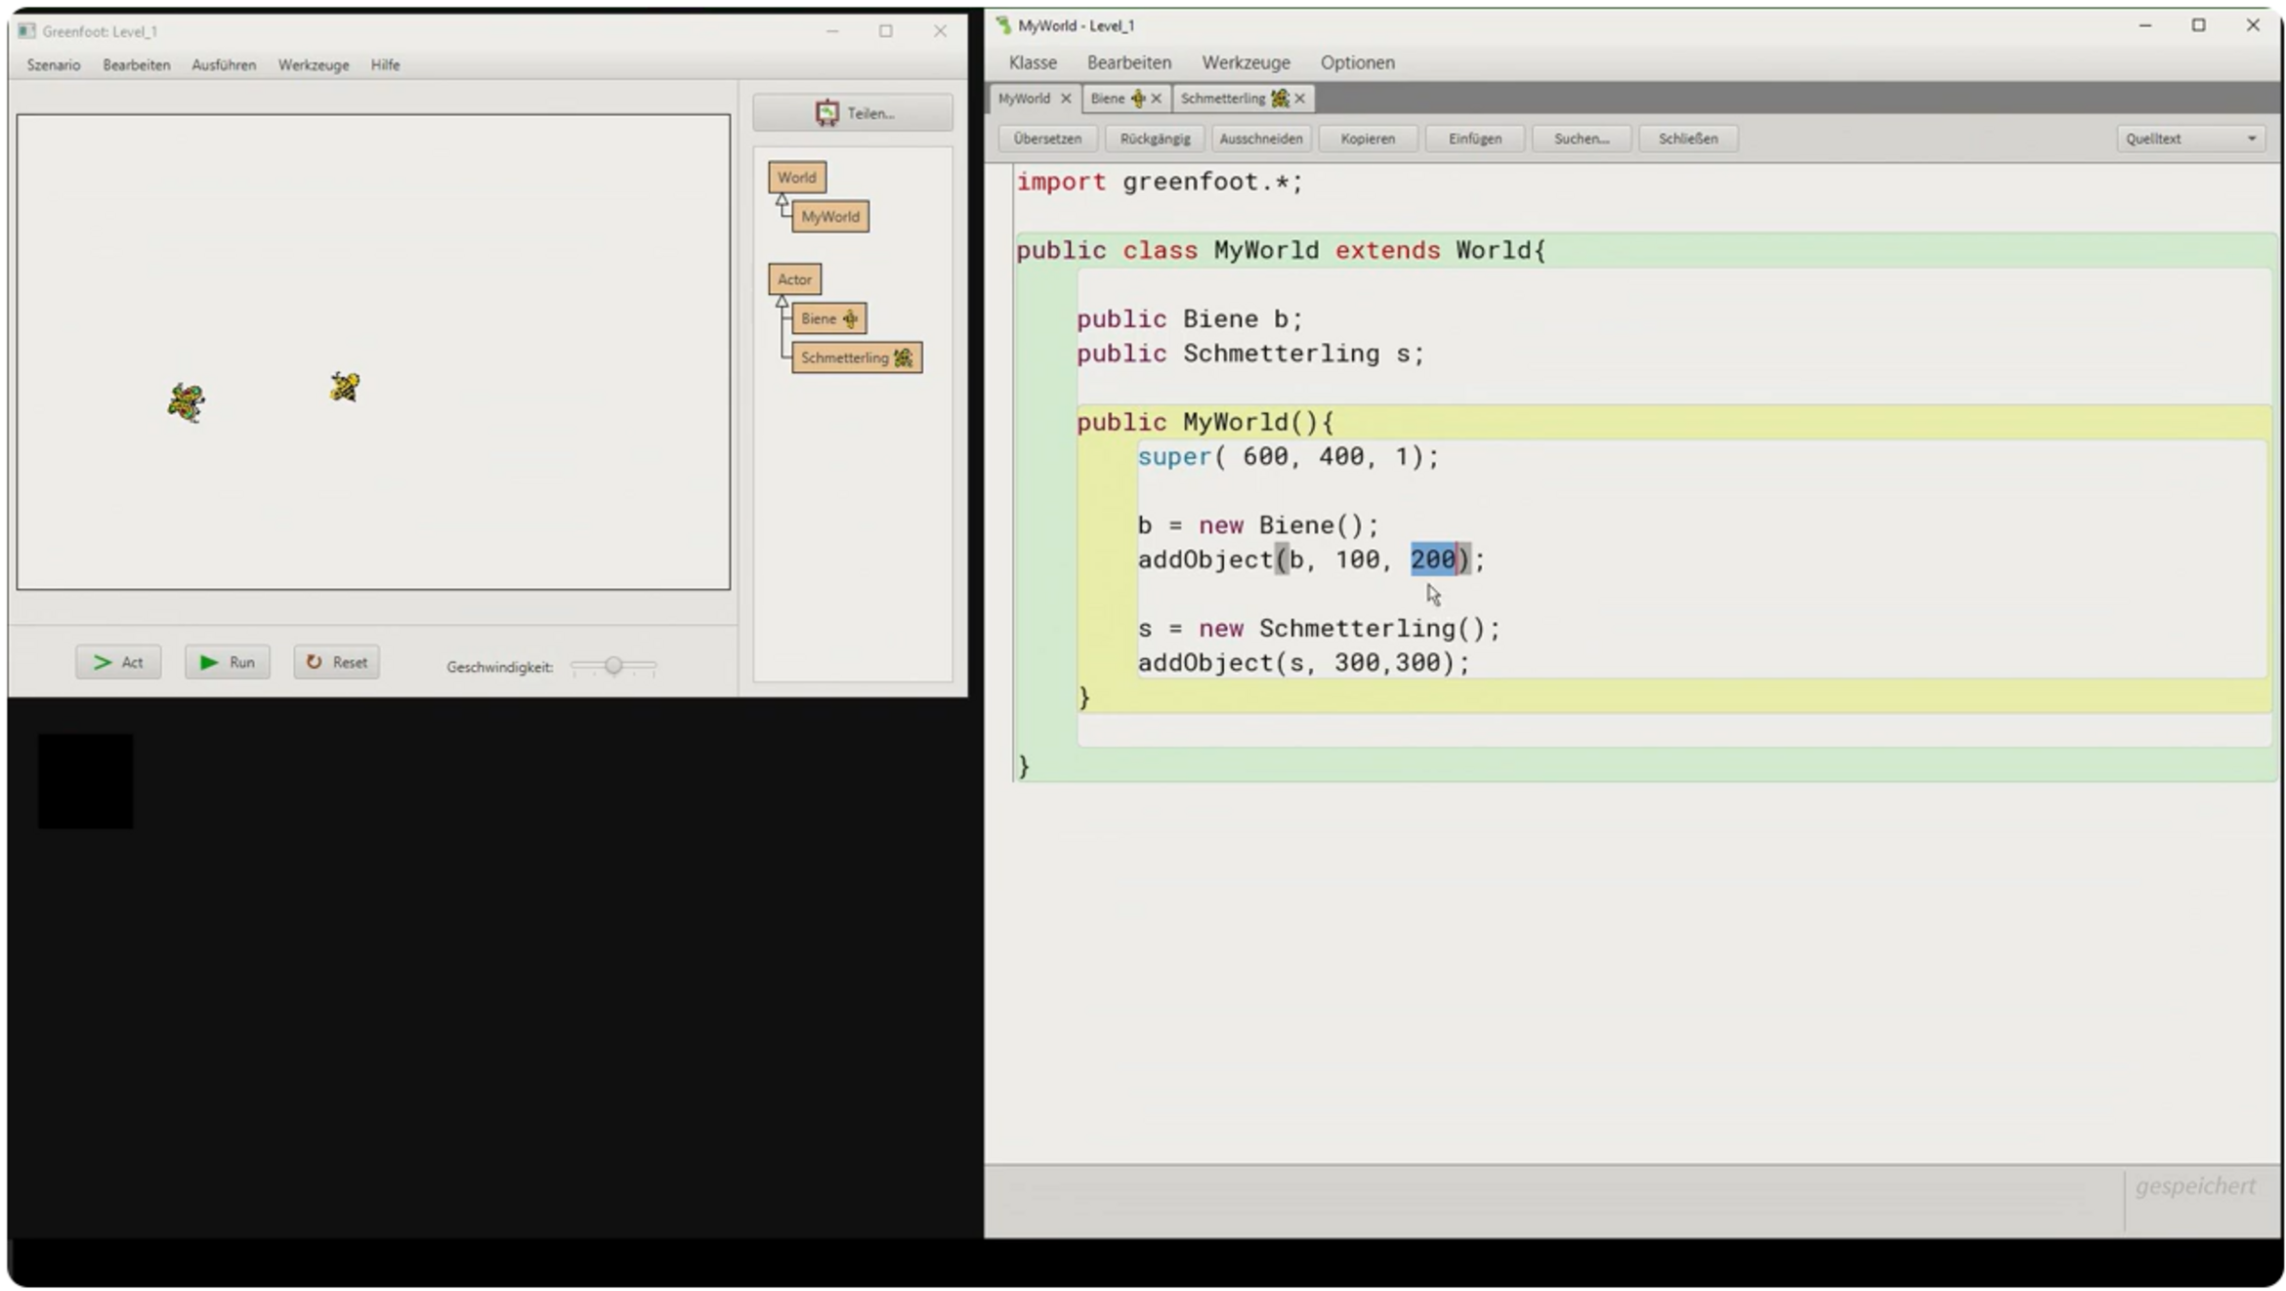
Task: Click the Übersetzen compile button
Action: (x=1046, y=139)
